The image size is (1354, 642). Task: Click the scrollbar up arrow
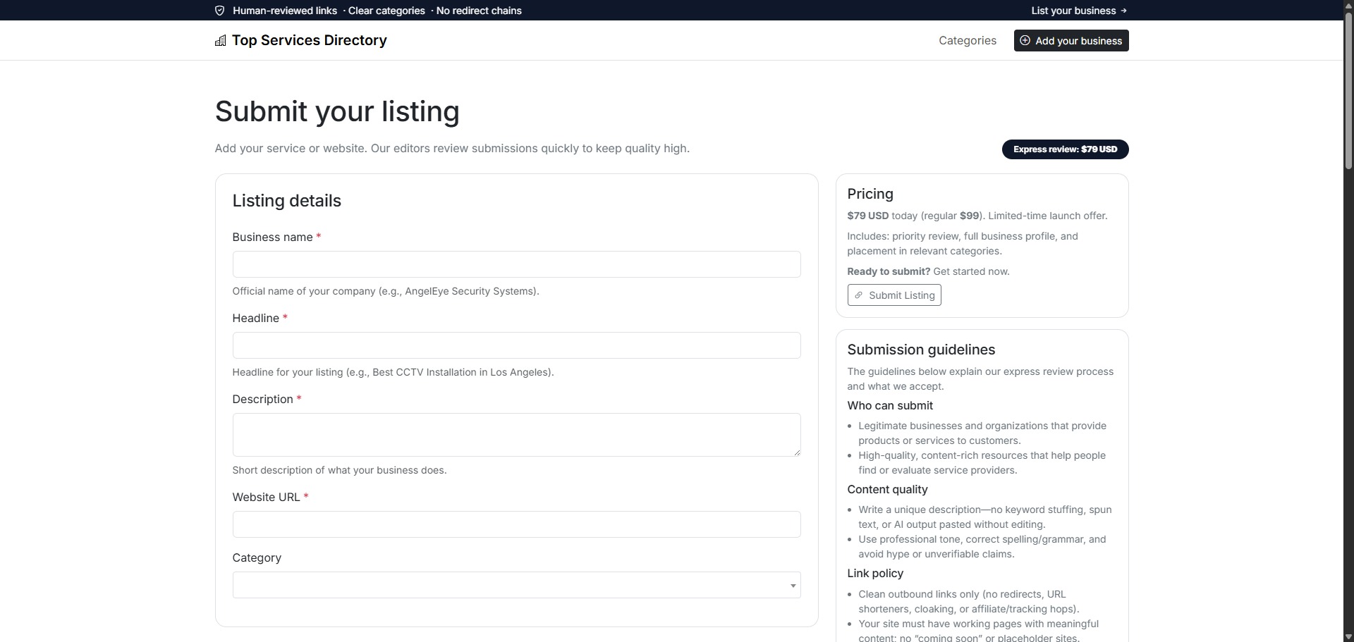(x=1348, y=5)
